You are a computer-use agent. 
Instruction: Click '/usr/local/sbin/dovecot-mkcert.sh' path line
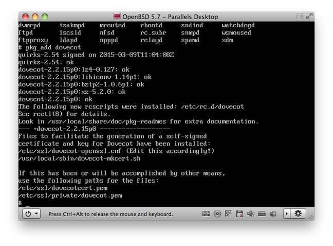pyautogui.click(x=80, y=159)
